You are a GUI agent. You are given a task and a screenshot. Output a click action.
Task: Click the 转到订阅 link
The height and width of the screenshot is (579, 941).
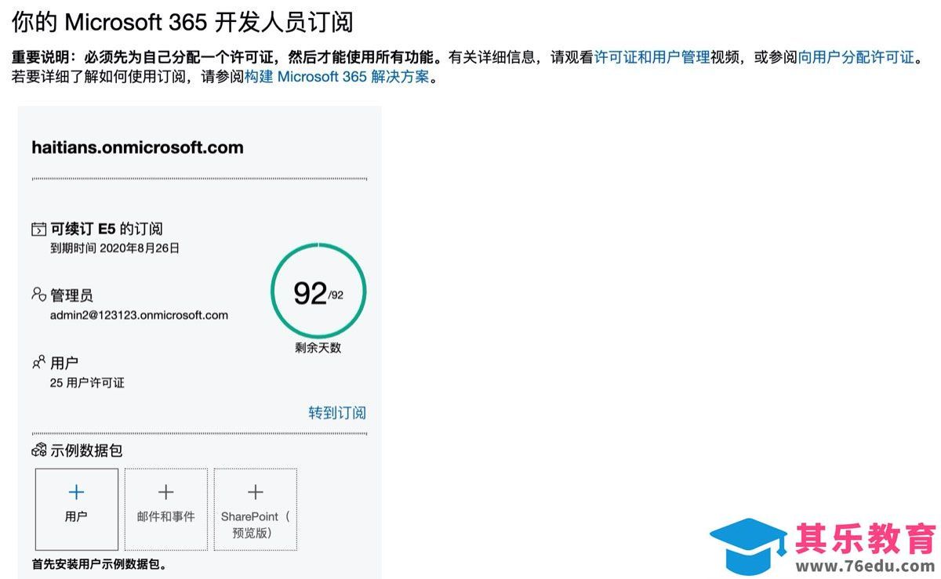337,413
